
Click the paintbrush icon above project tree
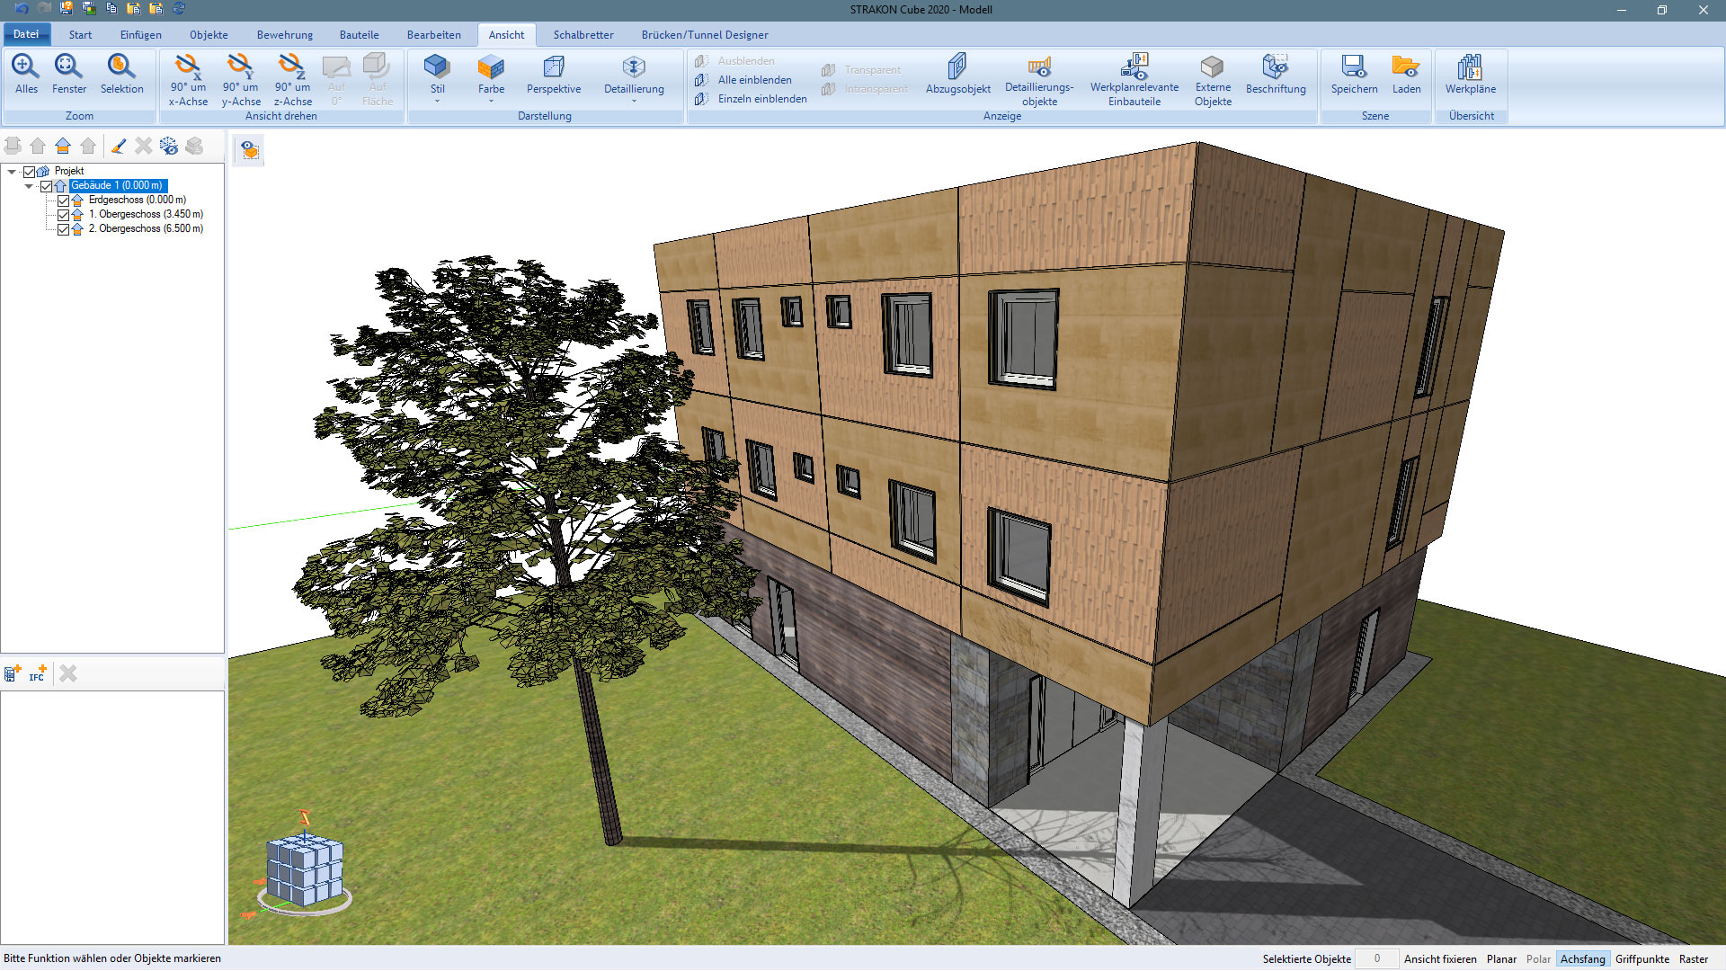(119, 146)
